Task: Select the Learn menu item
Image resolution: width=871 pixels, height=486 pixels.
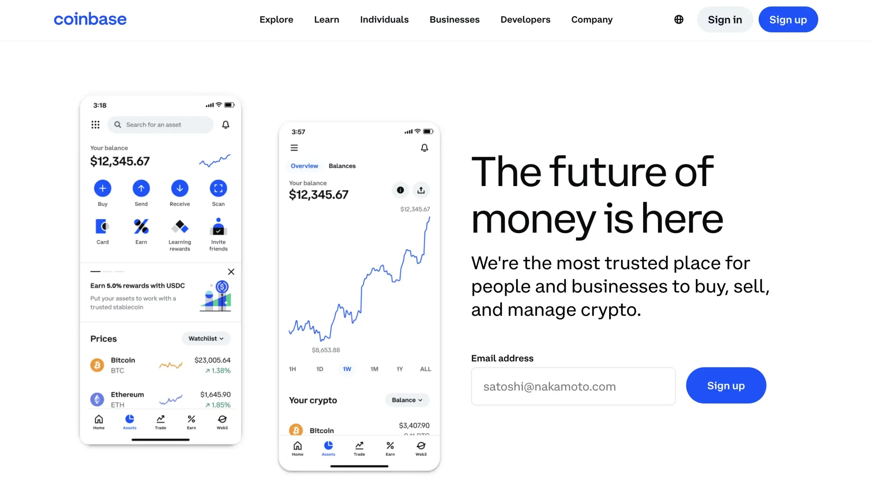Action: (x=327, y=20)
